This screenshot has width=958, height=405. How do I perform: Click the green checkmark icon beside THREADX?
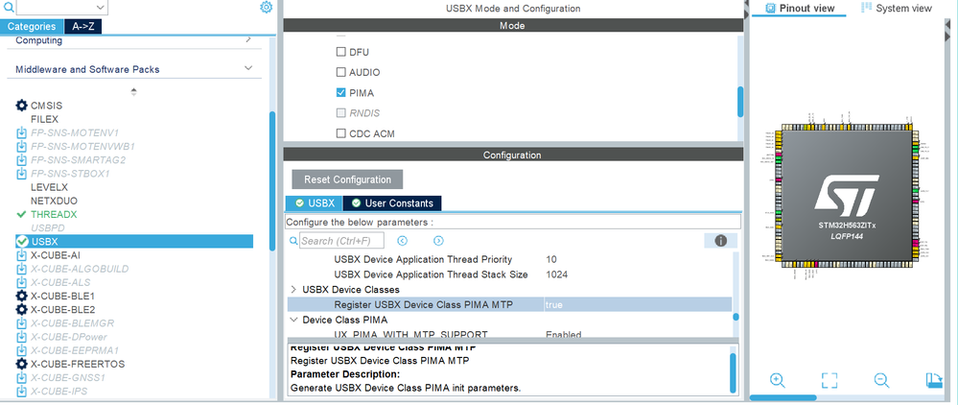[x=21, y=214]
